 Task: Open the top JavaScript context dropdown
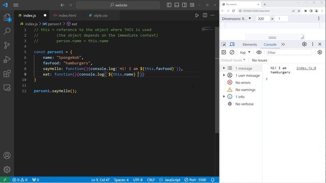(x=245, y=52)
